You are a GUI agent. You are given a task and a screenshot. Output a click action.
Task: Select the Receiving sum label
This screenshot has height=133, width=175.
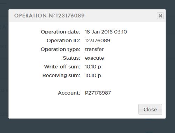(61, 75)
